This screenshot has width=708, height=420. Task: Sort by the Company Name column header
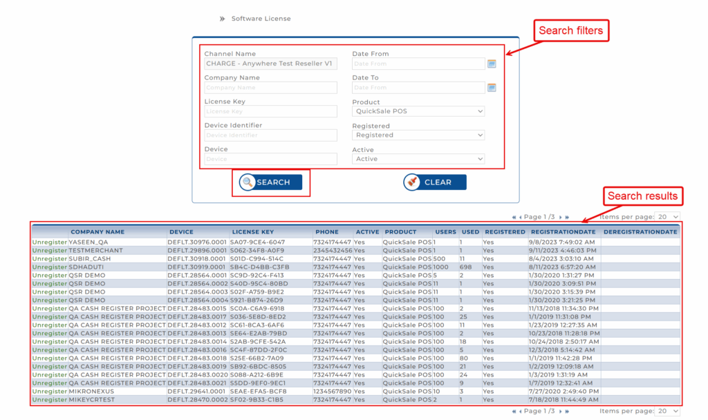(x=97, y=232)
